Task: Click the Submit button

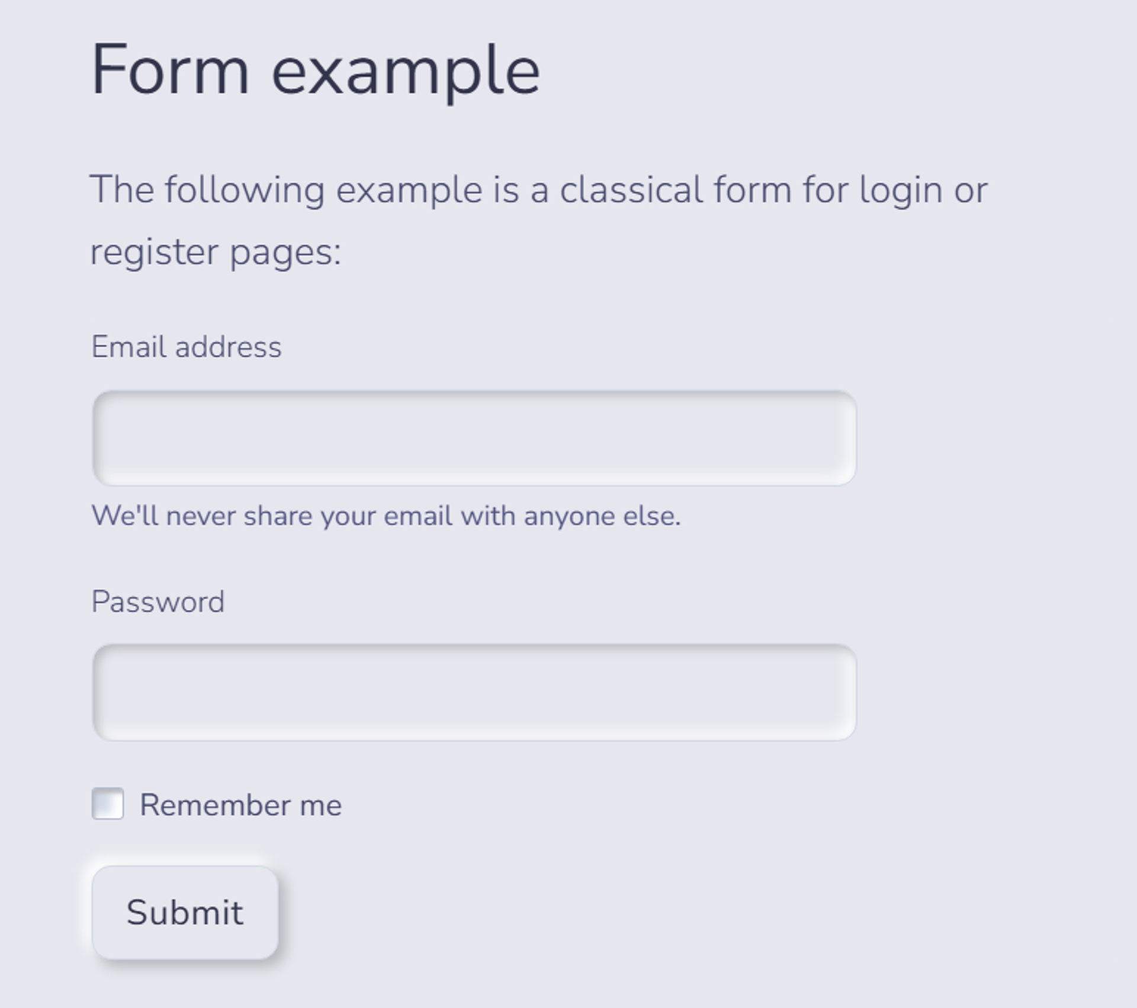Action: click(x=185, y=912)
